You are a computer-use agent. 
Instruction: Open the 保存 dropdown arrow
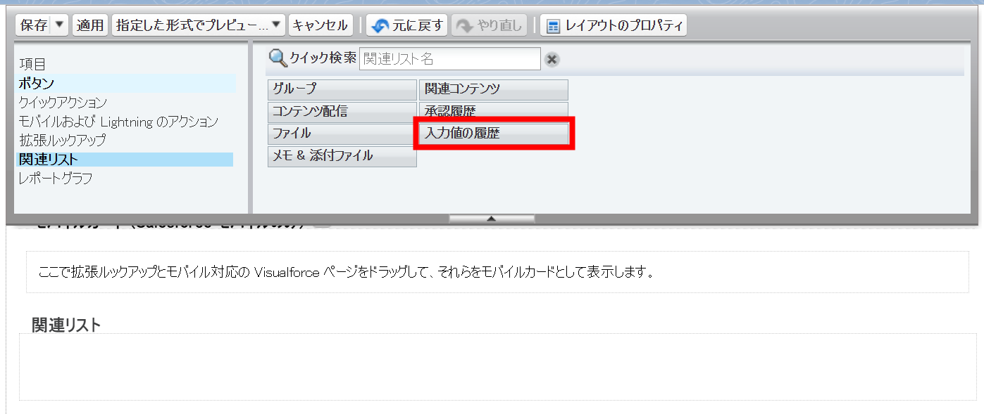(59, 25)
